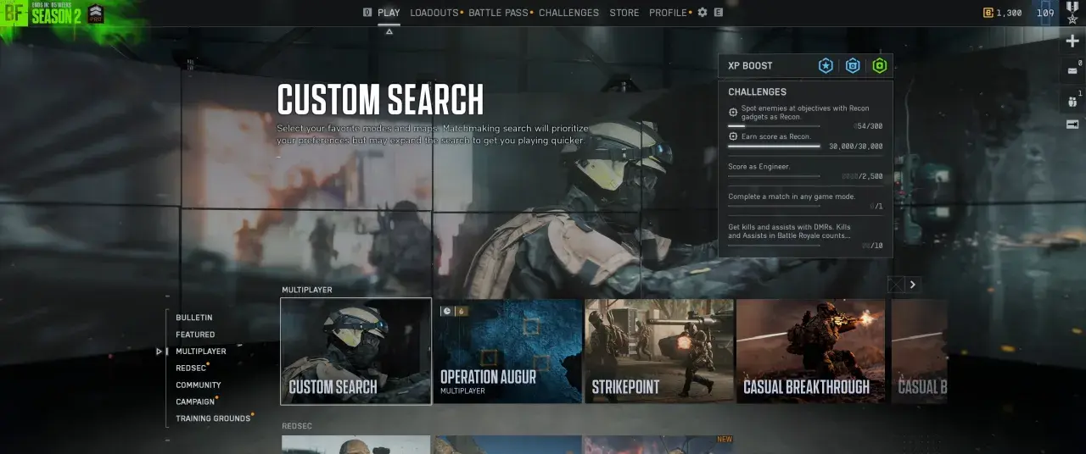Click the XP BOOST header label

tap(750, 66)
